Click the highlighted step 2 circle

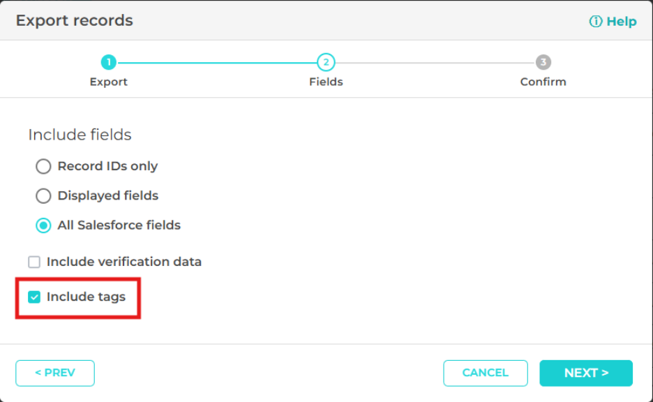pyautogui.click(x=326, y=61)
